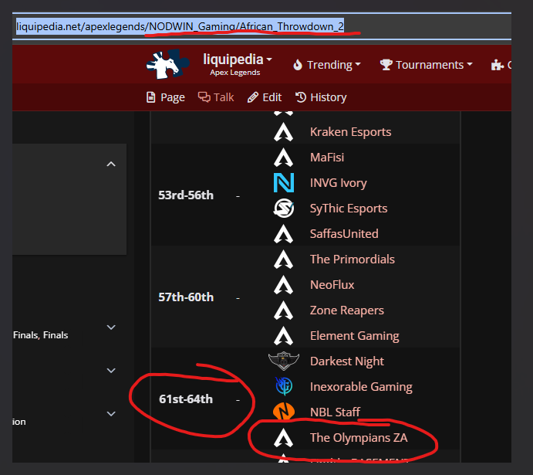Click the page document icon beside Page
Image resolution: width=533 pixels, height=475 pixels.
coord(150,97)
